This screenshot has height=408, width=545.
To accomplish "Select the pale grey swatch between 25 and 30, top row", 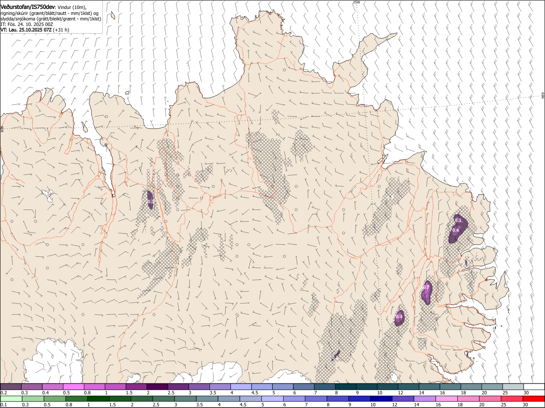I will [513, 387].
